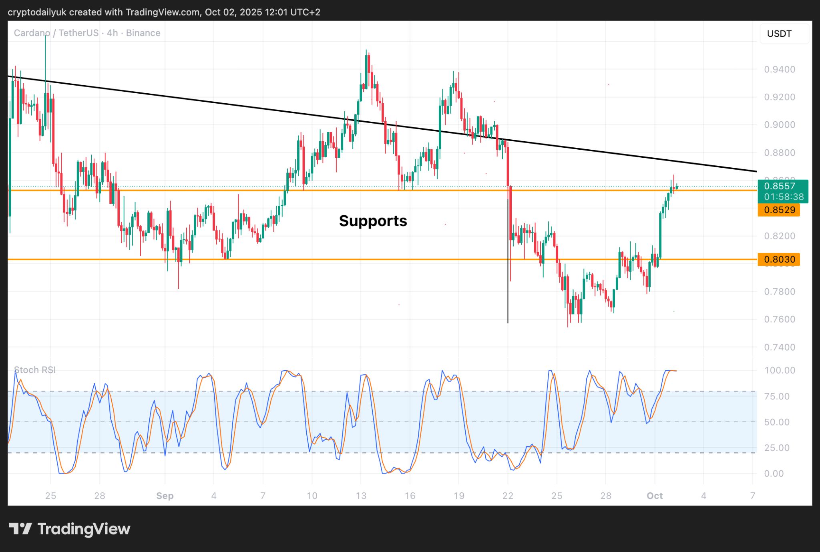The height and width of the screenshot is (552, 820).
Task: Click the 01:58:38 candle countdown timer
Action: tap(784, 197)
